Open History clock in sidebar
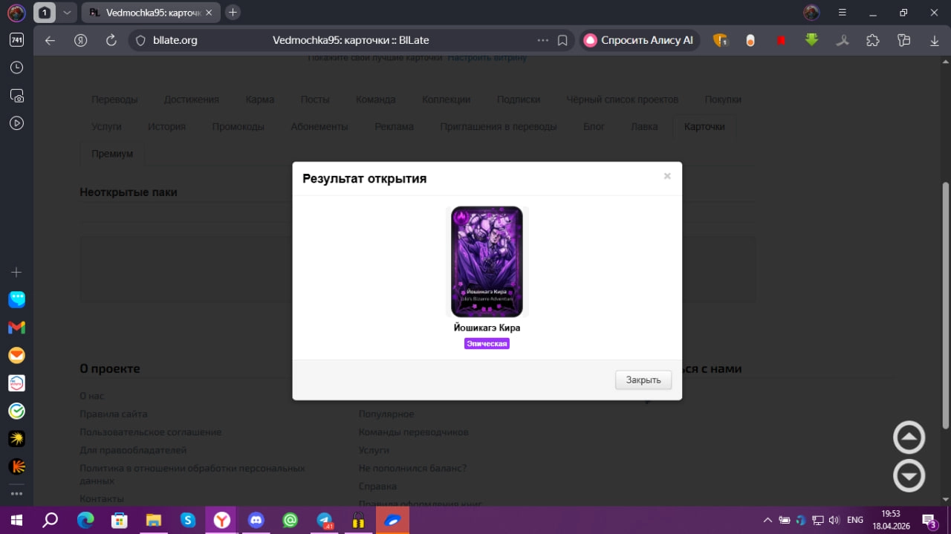Image resolution: width=951 pixels, height=534 pixels. click(16, 68)
